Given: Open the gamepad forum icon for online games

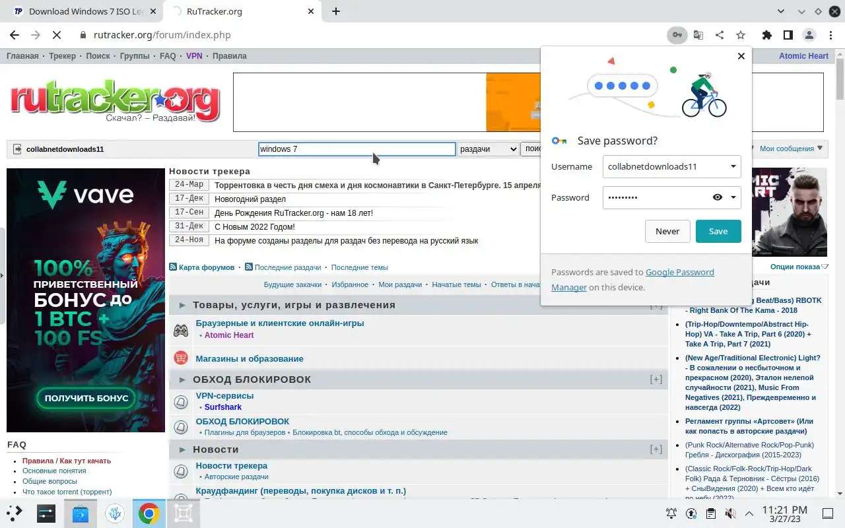Looking at the screenshot, I should click(x=180, y=331).
